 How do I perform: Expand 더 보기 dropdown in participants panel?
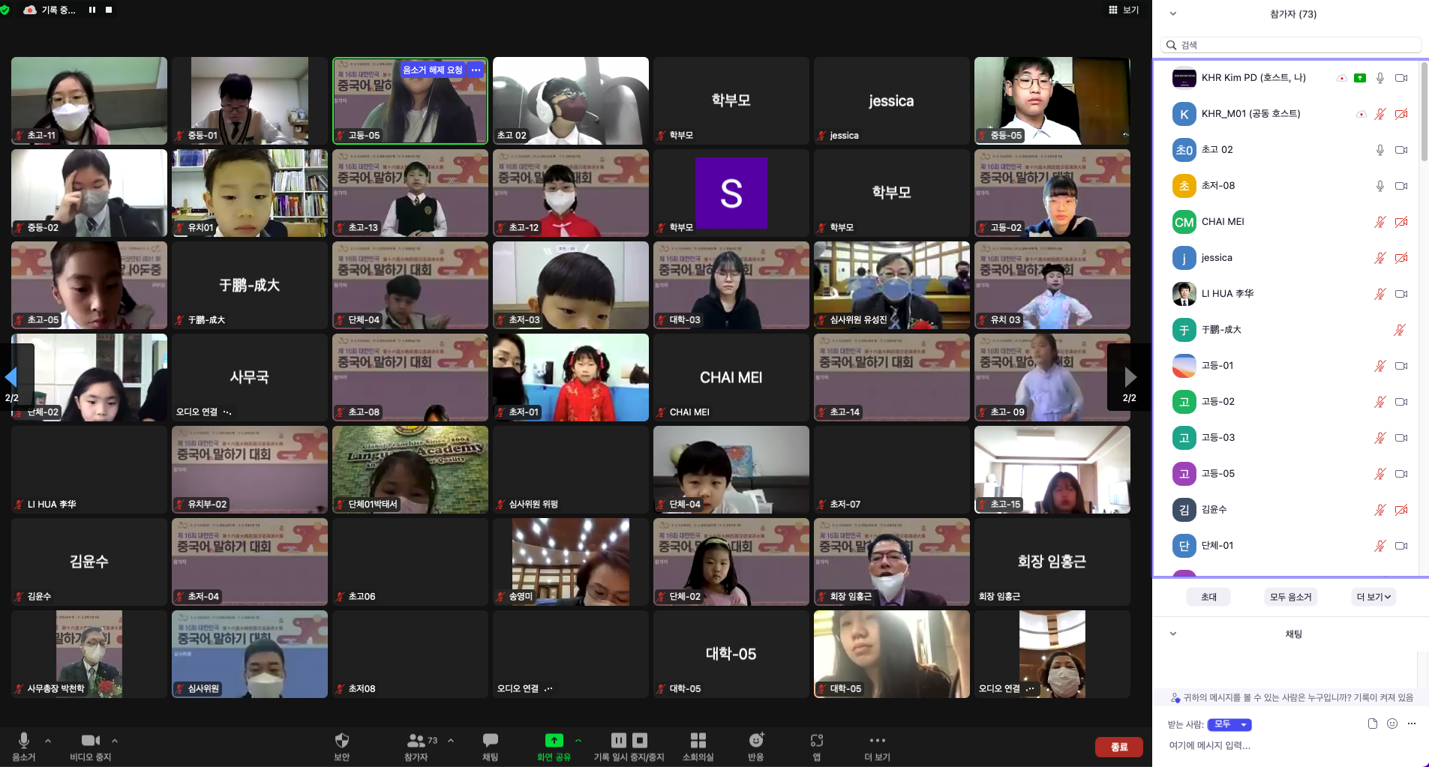1373,597
